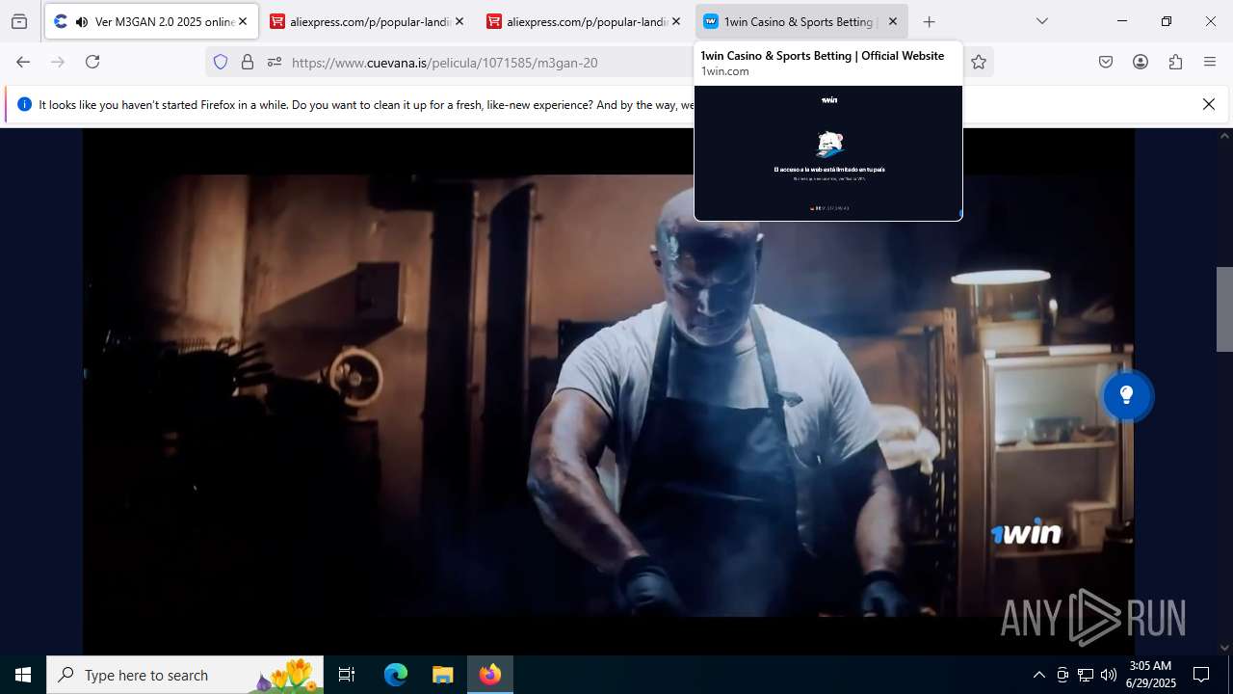The height and width of the screenshot is (694, 1233).
Task: Close the Ver M3GAN 2.0 tab
Action: [x=243, y=21]
